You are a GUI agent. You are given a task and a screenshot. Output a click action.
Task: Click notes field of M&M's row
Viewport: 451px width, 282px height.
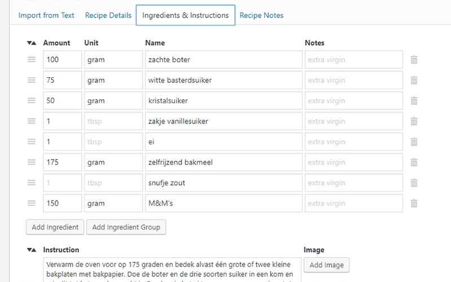[354, 204]
